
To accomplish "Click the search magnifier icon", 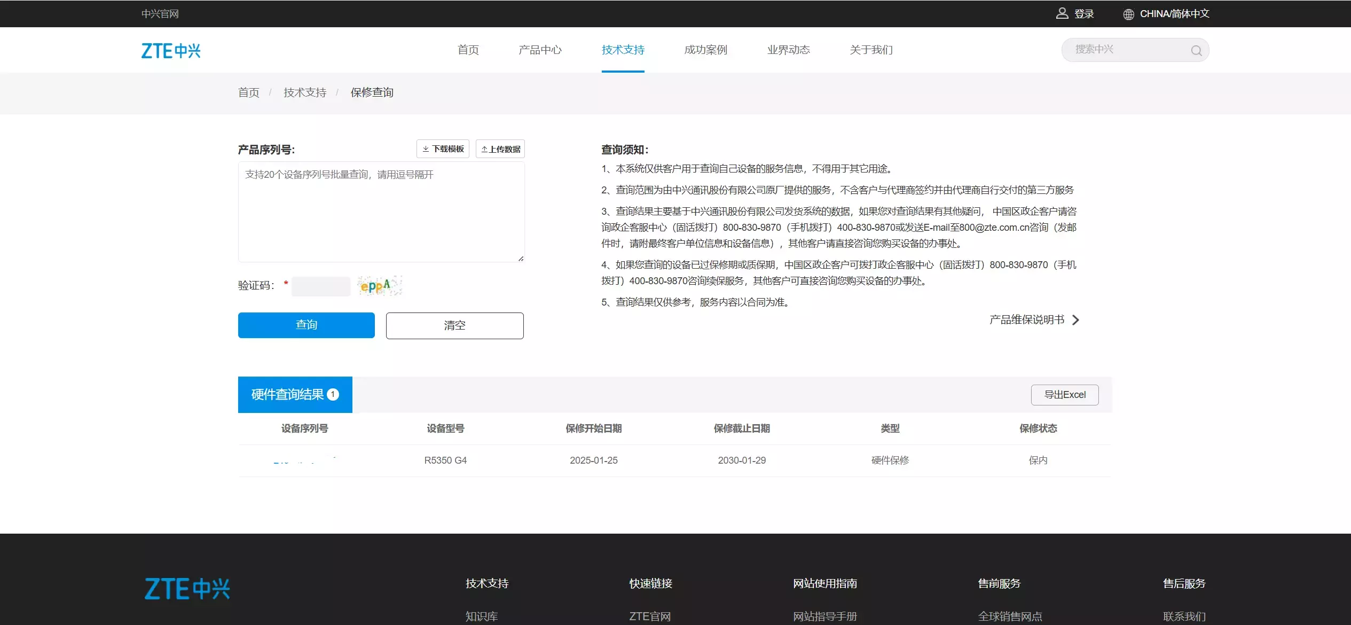I will pos(1196,50).
